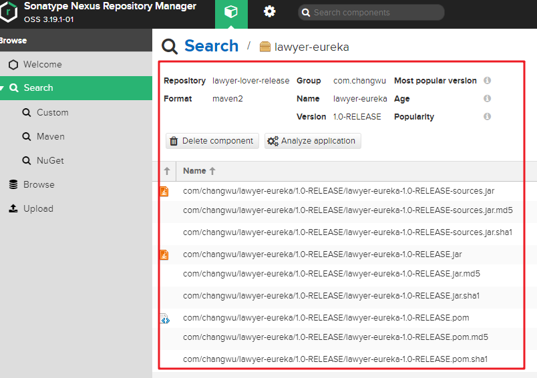The width and height of the screenshot is (537, 378).
Task: Open NuGet search in sidebar
Action: pyautogui.click(x=50, y=160)
